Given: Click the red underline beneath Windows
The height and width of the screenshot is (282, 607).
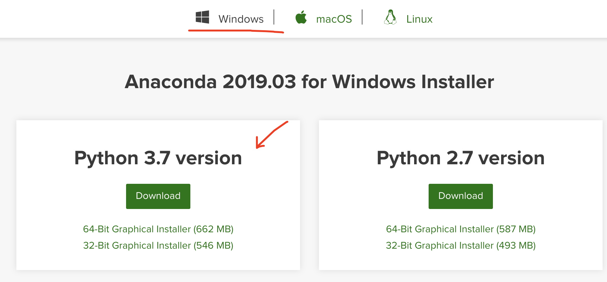Looking at the screenshot, I should point(236,31).
